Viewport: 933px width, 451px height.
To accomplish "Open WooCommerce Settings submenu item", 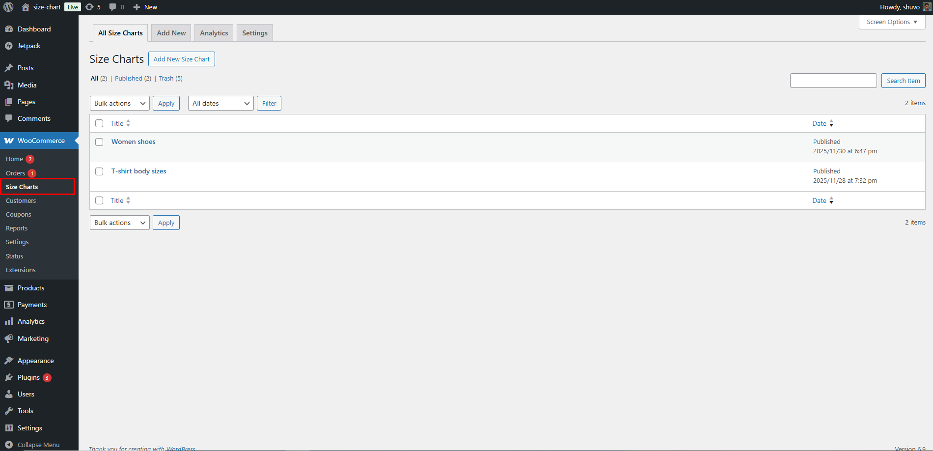I will coord(17,242).
